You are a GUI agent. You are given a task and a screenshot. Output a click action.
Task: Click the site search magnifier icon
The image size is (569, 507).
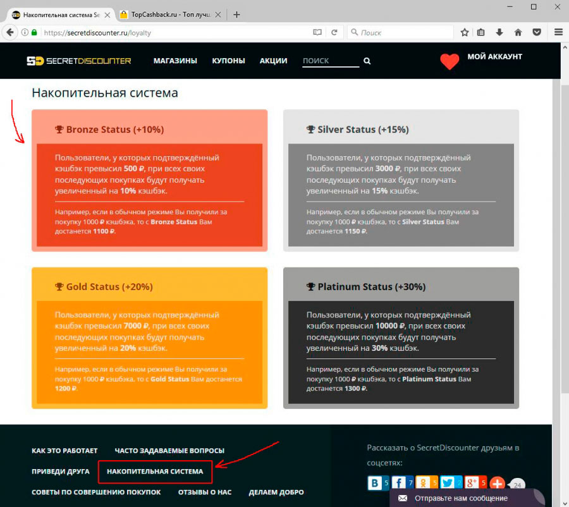click(367, 61)
